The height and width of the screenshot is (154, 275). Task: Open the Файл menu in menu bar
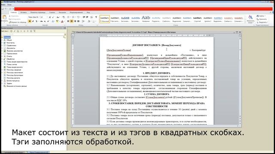click(x=3, y=5)
